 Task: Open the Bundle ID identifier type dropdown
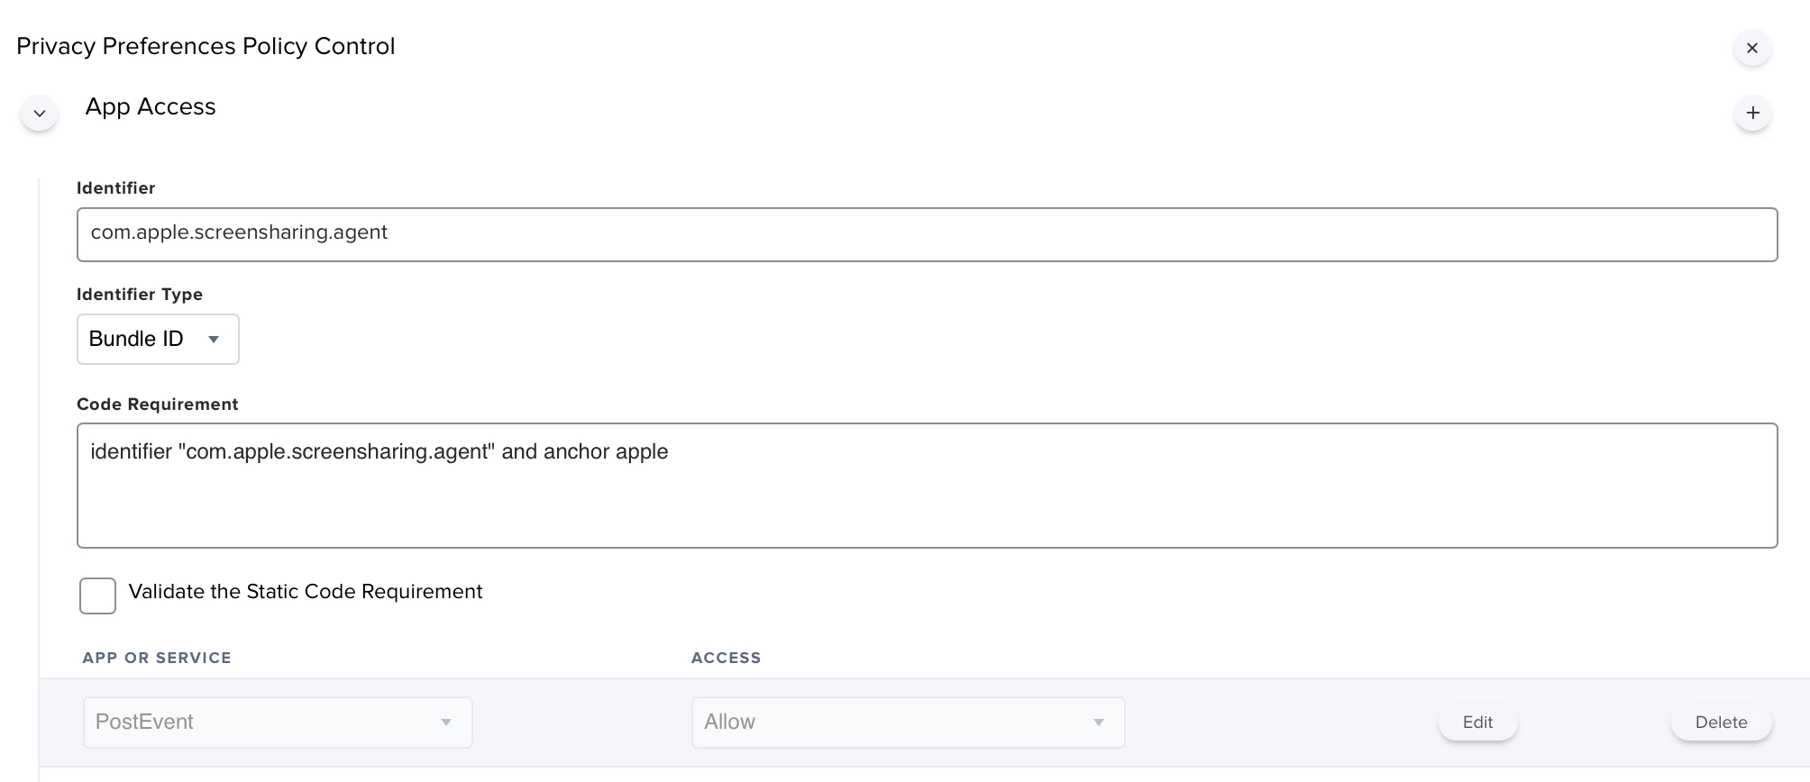tap(158, 339)
